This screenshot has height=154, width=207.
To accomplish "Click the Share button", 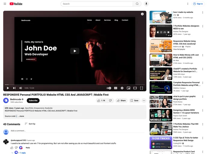I will click(x=121, y=100).
